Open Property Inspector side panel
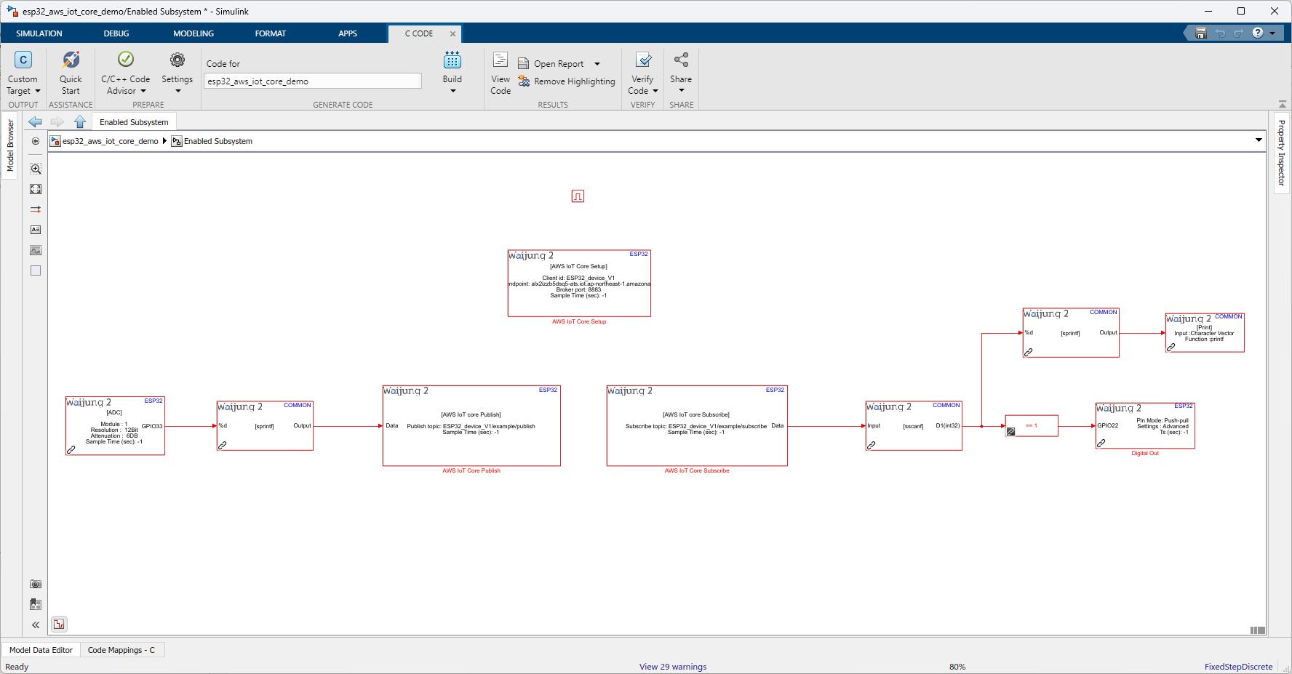Screen dimensions: 1292x674 point(1282,153)
